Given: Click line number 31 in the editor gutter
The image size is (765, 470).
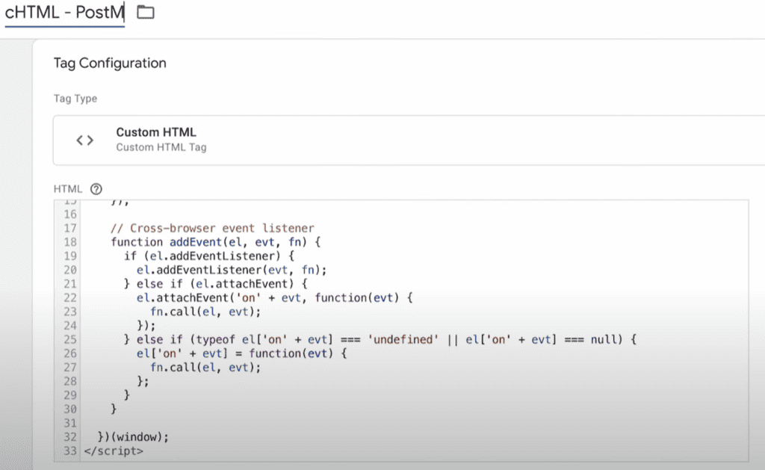Looking at the screenshot, I should [x=70, y=423].
